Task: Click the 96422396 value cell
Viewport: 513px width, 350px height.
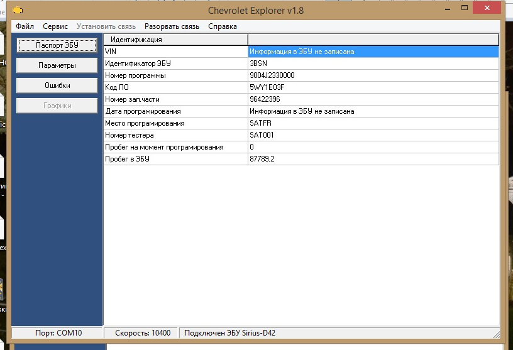Action: [x=373, y=99]
